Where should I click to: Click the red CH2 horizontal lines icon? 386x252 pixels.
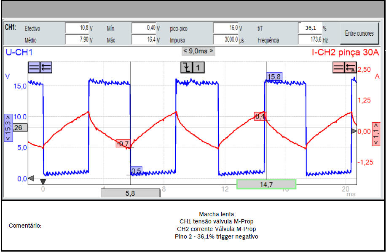[x=338, y=68]
